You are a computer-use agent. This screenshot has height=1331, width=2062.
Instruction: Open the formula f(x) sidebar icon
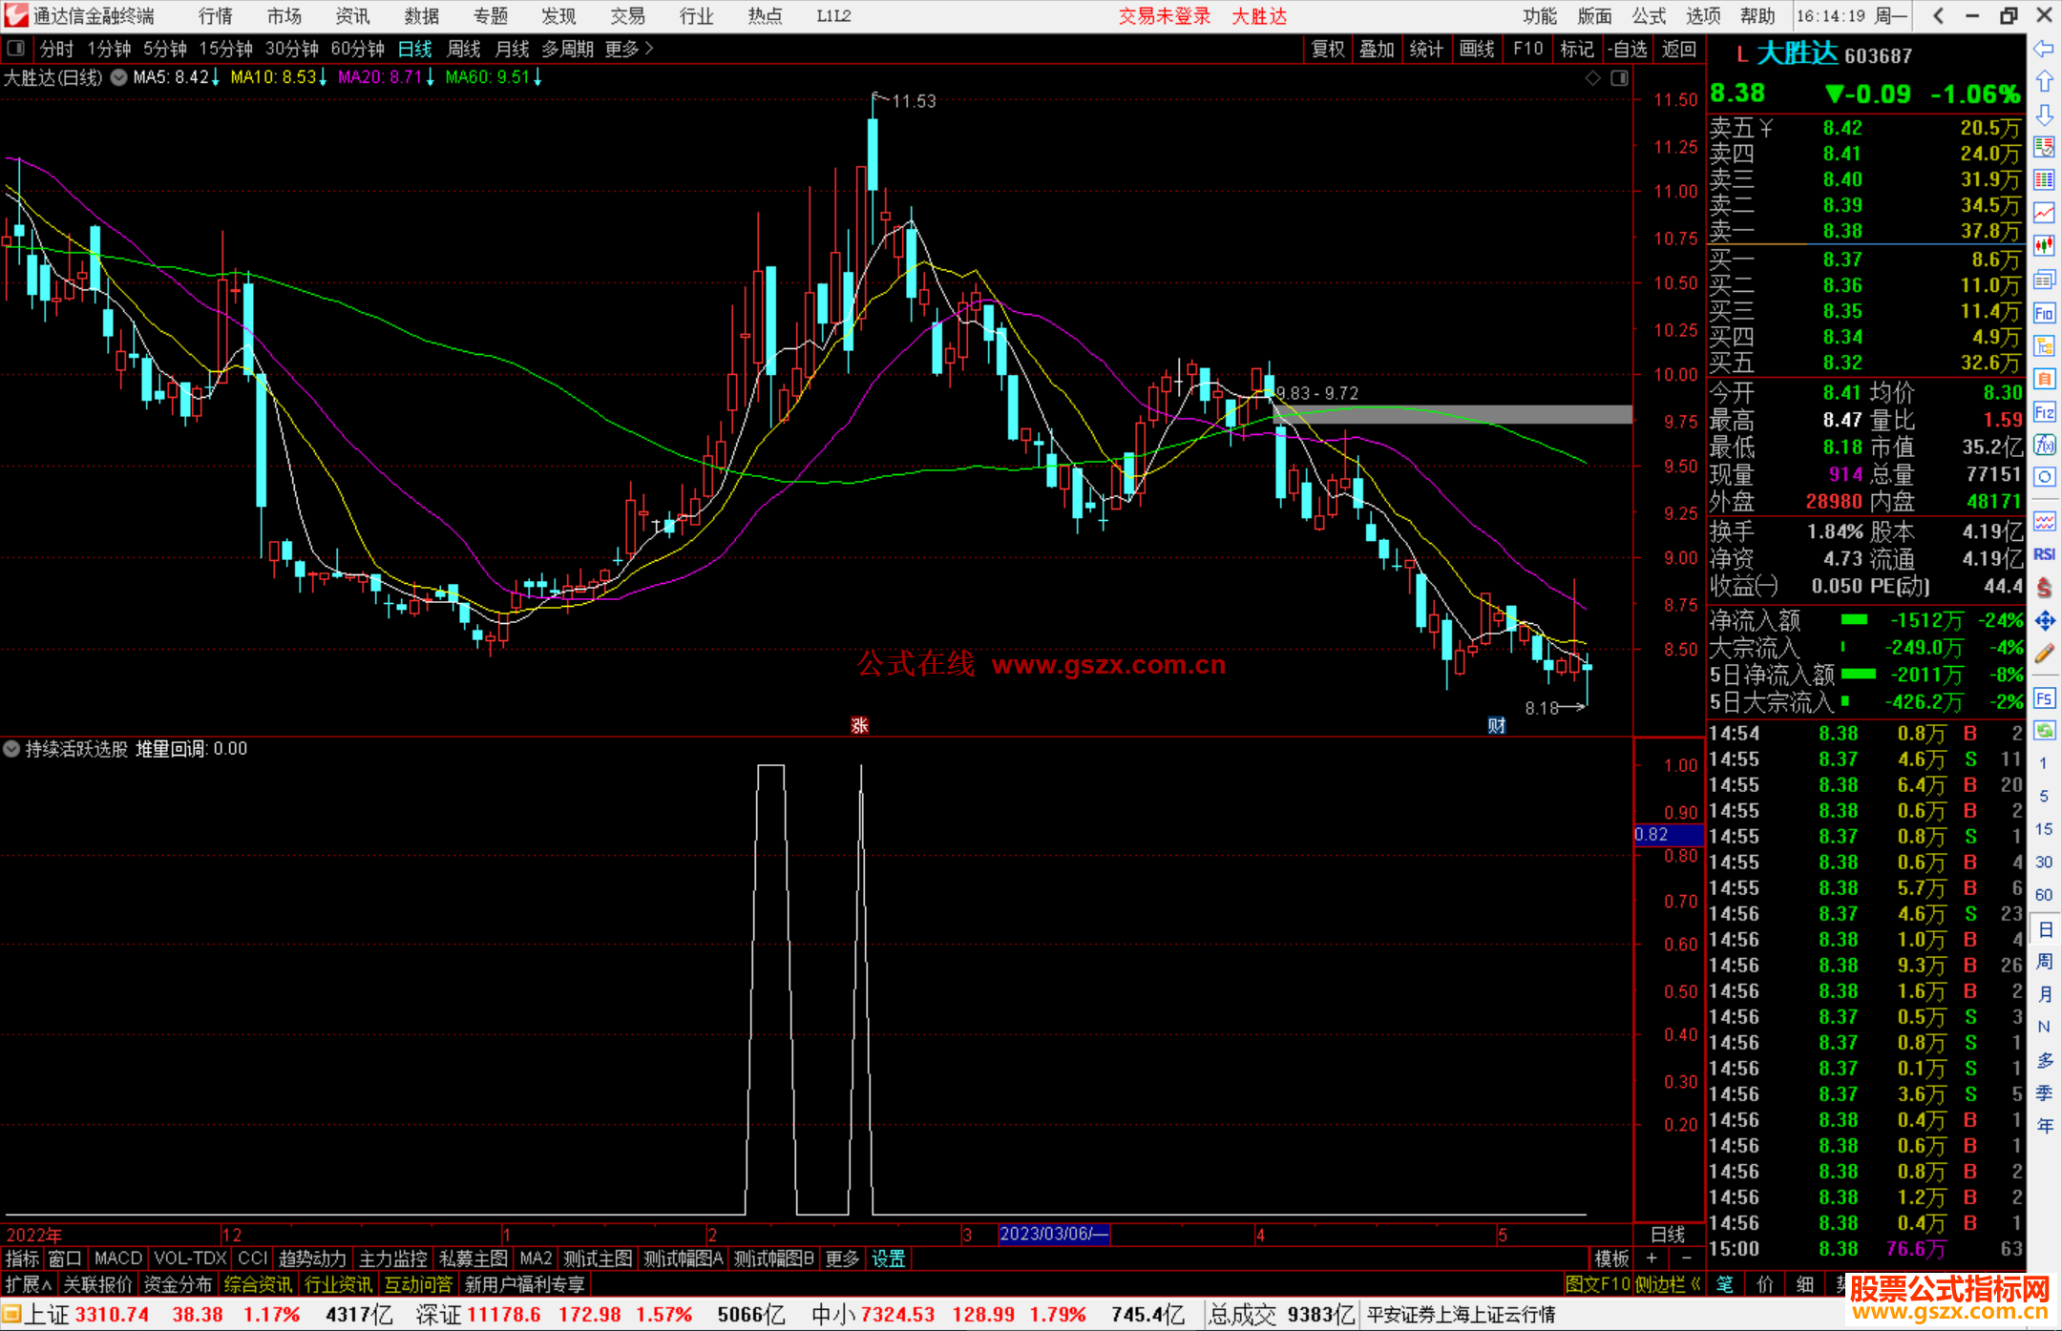click(x=2044, y=445)
